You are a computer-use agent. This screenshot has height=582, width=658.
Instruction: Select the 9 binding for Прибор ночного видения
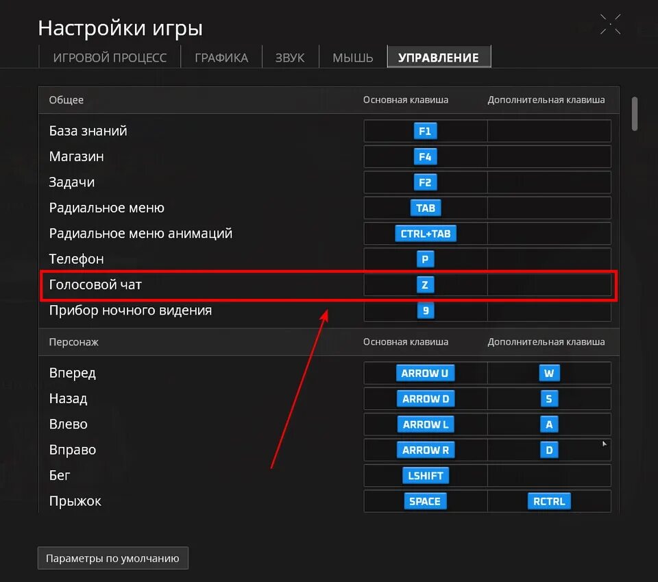pos(425,310)
